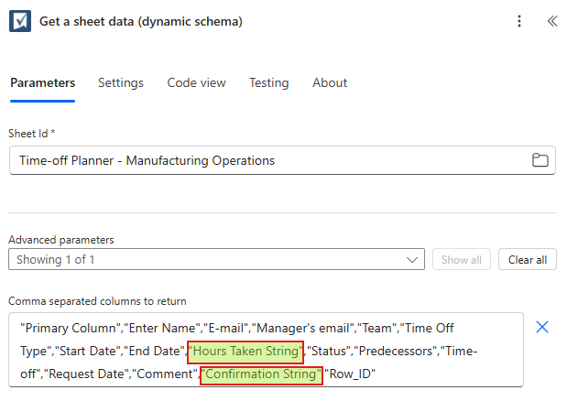Click into the Sheet Id field
The height and width of the screenshot is (401, 567).
[x=282, y=160]
